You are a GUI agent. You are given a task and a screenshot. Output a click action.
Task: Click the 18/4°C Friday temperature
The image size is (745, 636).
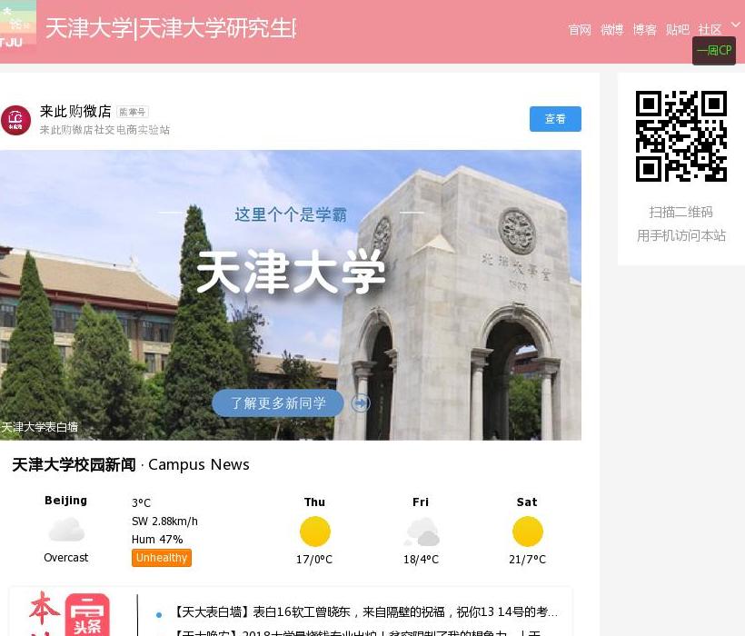coord(422,560)
